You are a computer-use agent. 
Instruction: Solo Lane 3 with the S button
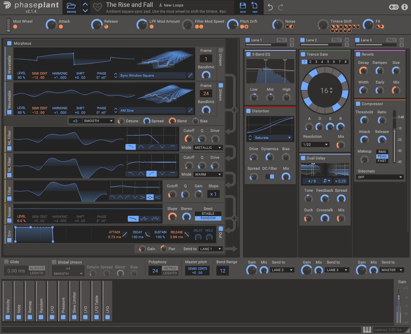[x=401, y=45]
